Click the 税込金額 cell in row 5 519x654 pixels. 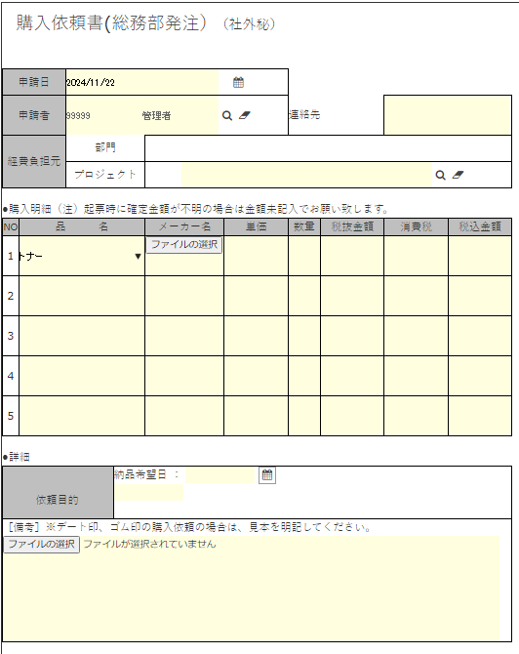click(480, 416)
